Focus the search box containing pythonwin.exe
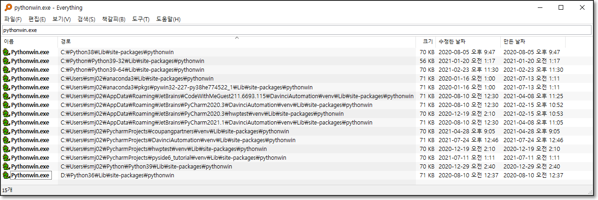The width and height of the screenshot is (598, 200). [x=296, y=30]
